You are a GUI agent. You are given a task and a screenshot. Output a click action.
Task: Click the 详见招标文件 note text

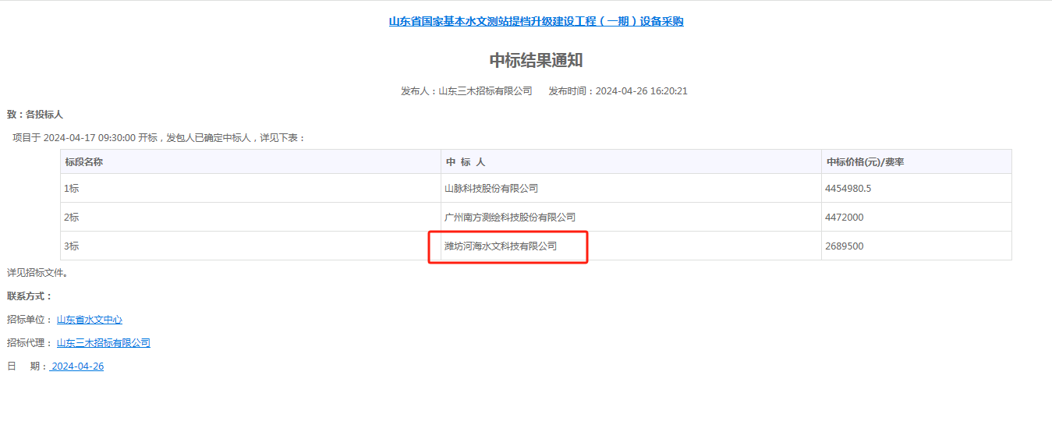37,273
